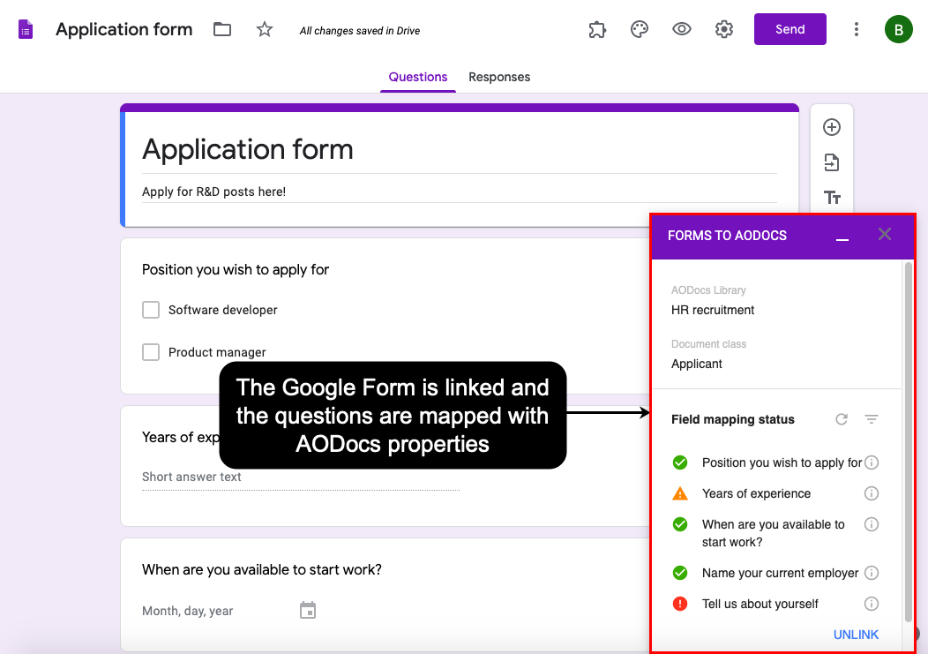Image resolution: width=928 pixels, height=654 pixels.
Task: Refresh the field mapping status
Action: point(841,419)
